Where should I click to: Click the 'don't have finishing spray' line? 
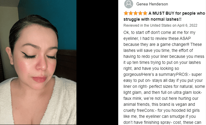162,122
